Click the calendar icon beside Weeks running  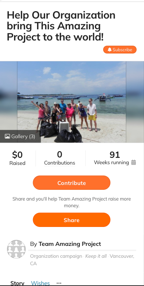[134, 162]
